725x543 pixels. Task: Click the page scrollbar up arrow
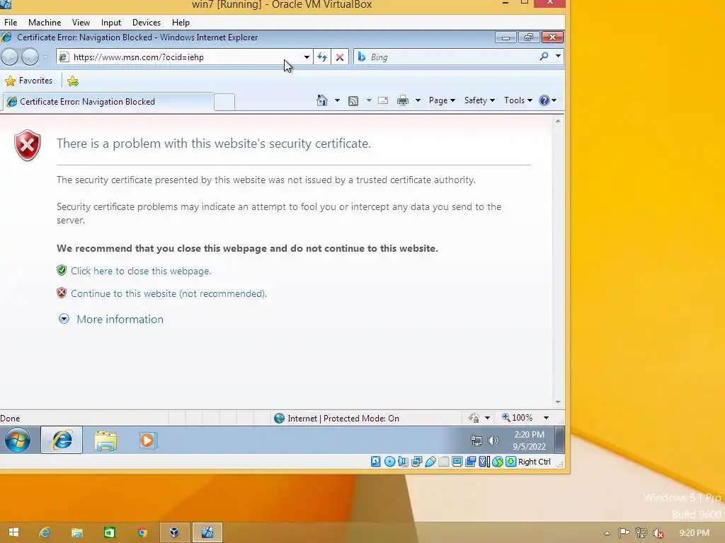pyautogui.click(x=558, y=121)
